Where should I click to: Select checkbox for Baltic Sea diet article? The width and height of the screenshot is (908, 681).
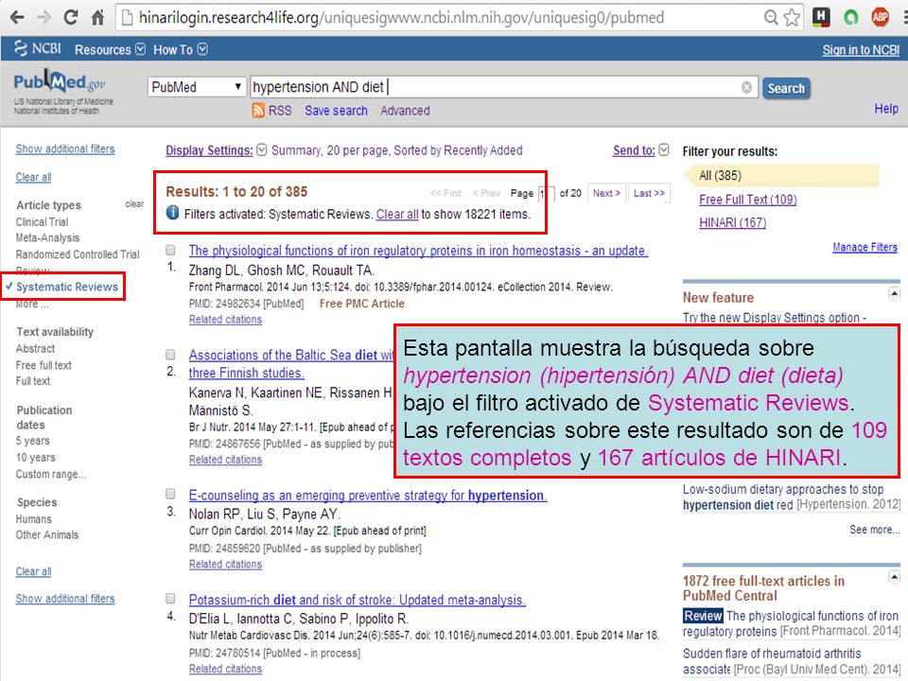pyautogui.click(x=170, y=355)
